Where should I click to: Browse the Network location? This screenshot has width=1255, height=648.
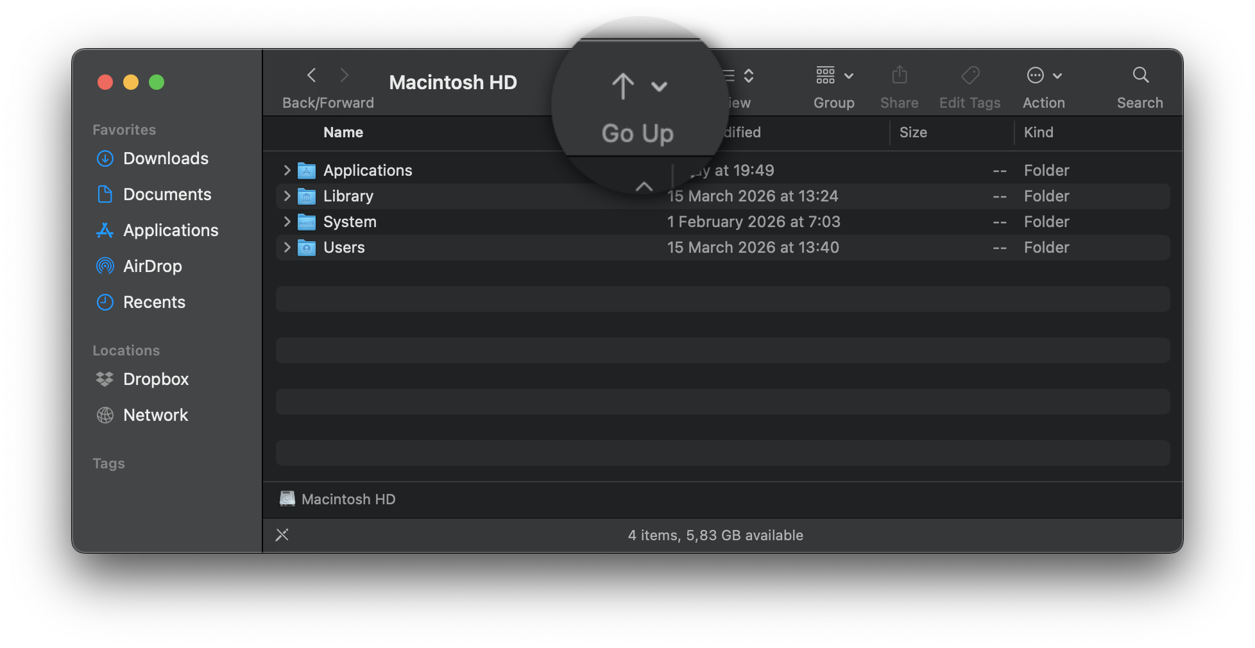coord(155,414)
